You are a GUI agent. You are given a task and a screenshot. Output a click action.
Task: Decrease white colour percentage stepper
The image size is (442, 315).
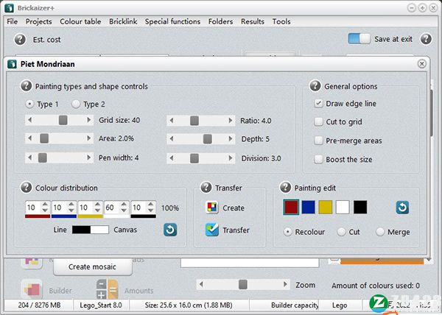124,210
